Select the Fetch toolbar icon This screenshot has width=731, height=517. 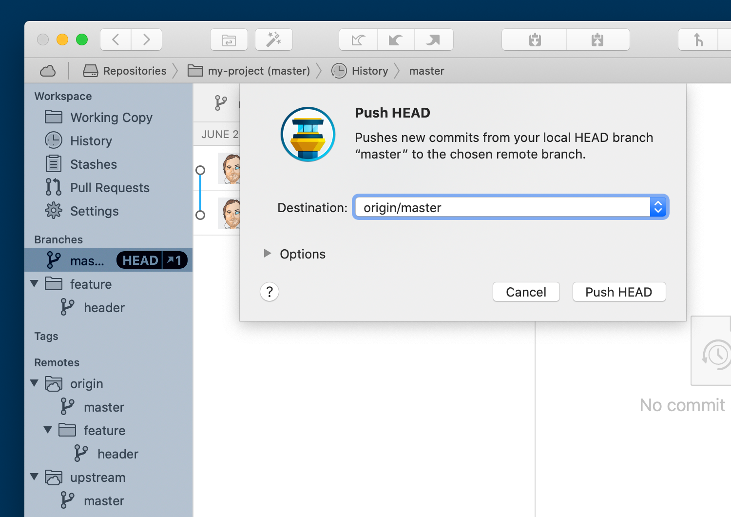click(358, 40)
